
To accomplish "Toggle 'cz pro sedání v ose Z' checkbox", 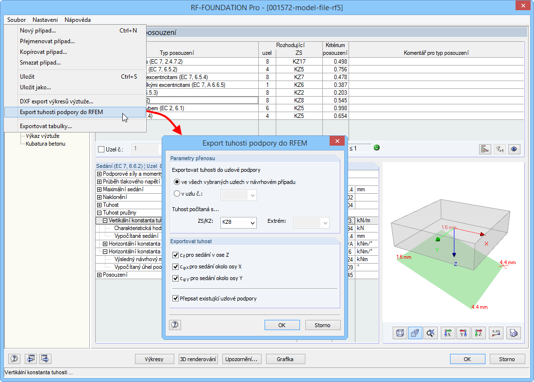I will pyautogui.click(x=176, y=255).
